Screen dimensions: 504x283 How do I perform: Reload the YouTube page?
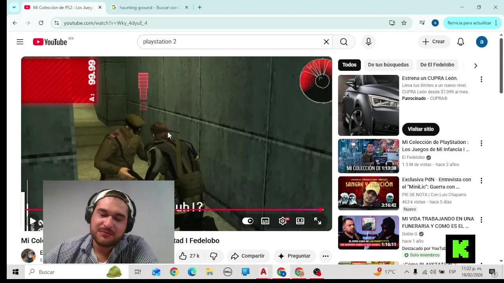41,23
